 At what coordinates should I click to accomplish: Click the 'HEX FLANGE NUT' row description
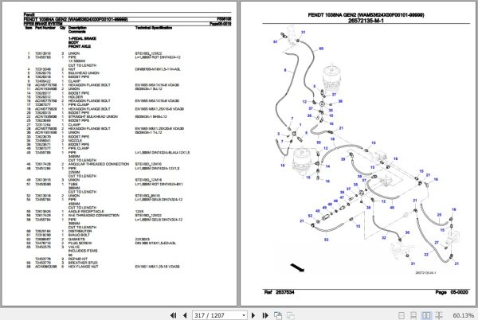point(83,267)
